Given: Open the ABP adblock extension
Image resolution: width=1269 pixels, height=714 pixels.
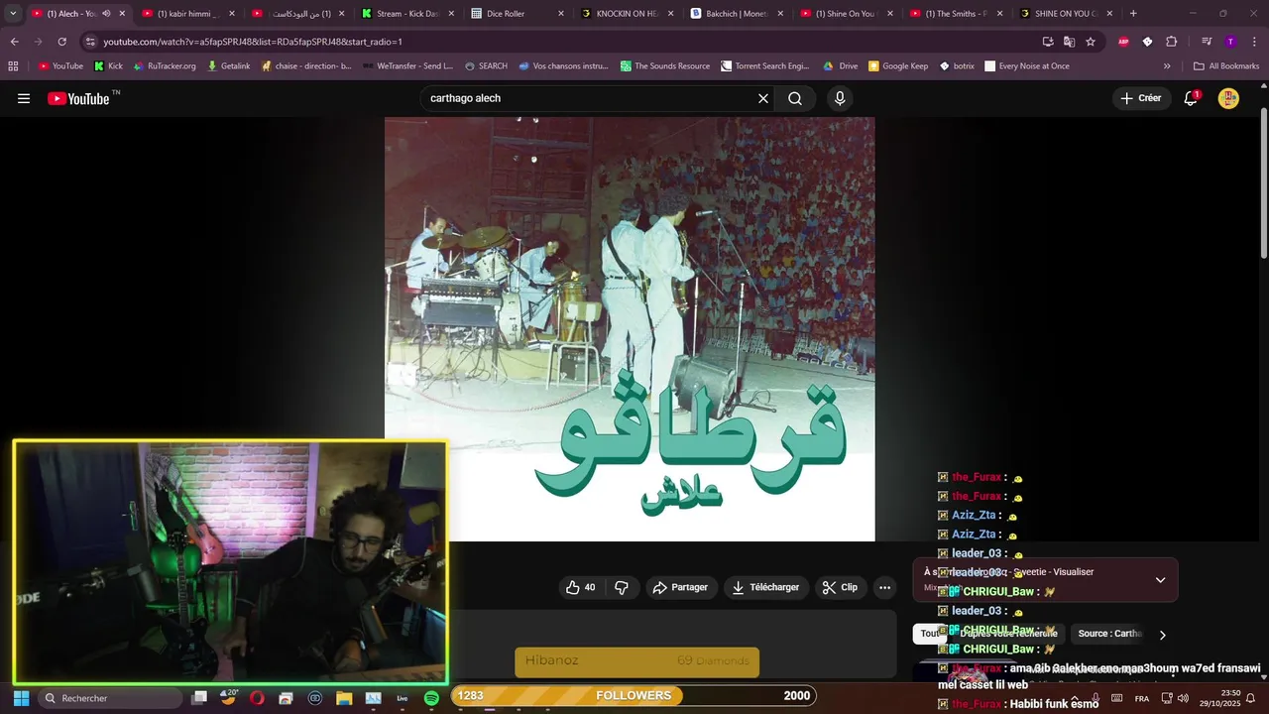Looking at the screenshot, I should (x=1123, y=42).
